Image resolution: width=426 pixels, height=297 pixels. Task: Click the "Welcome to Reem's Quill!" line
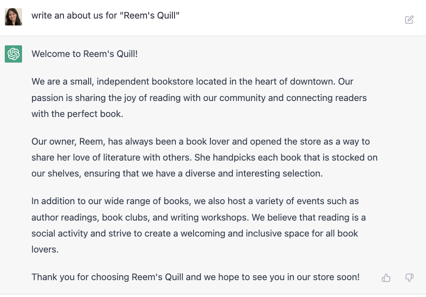point(85,54)
